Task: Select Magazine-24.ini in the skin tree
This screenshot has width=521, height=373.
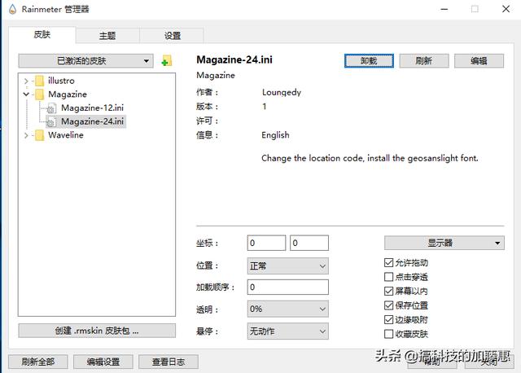Action: (92, 121)
